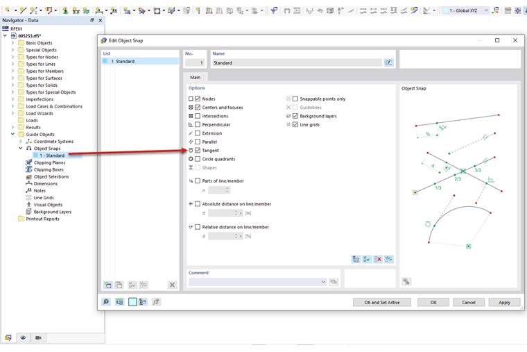Expand the Types for Nodes folder

[12, 57]
